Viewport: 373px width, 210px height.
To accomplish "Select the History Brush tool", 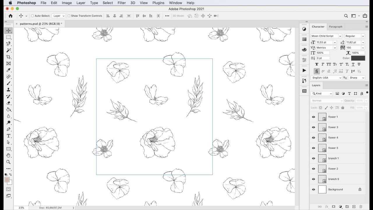I will click(8, 96).
